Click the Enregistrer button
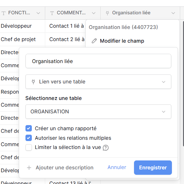 coord(153,167)
